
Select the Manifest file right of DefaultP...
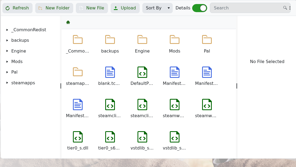(x=175, y=72)
